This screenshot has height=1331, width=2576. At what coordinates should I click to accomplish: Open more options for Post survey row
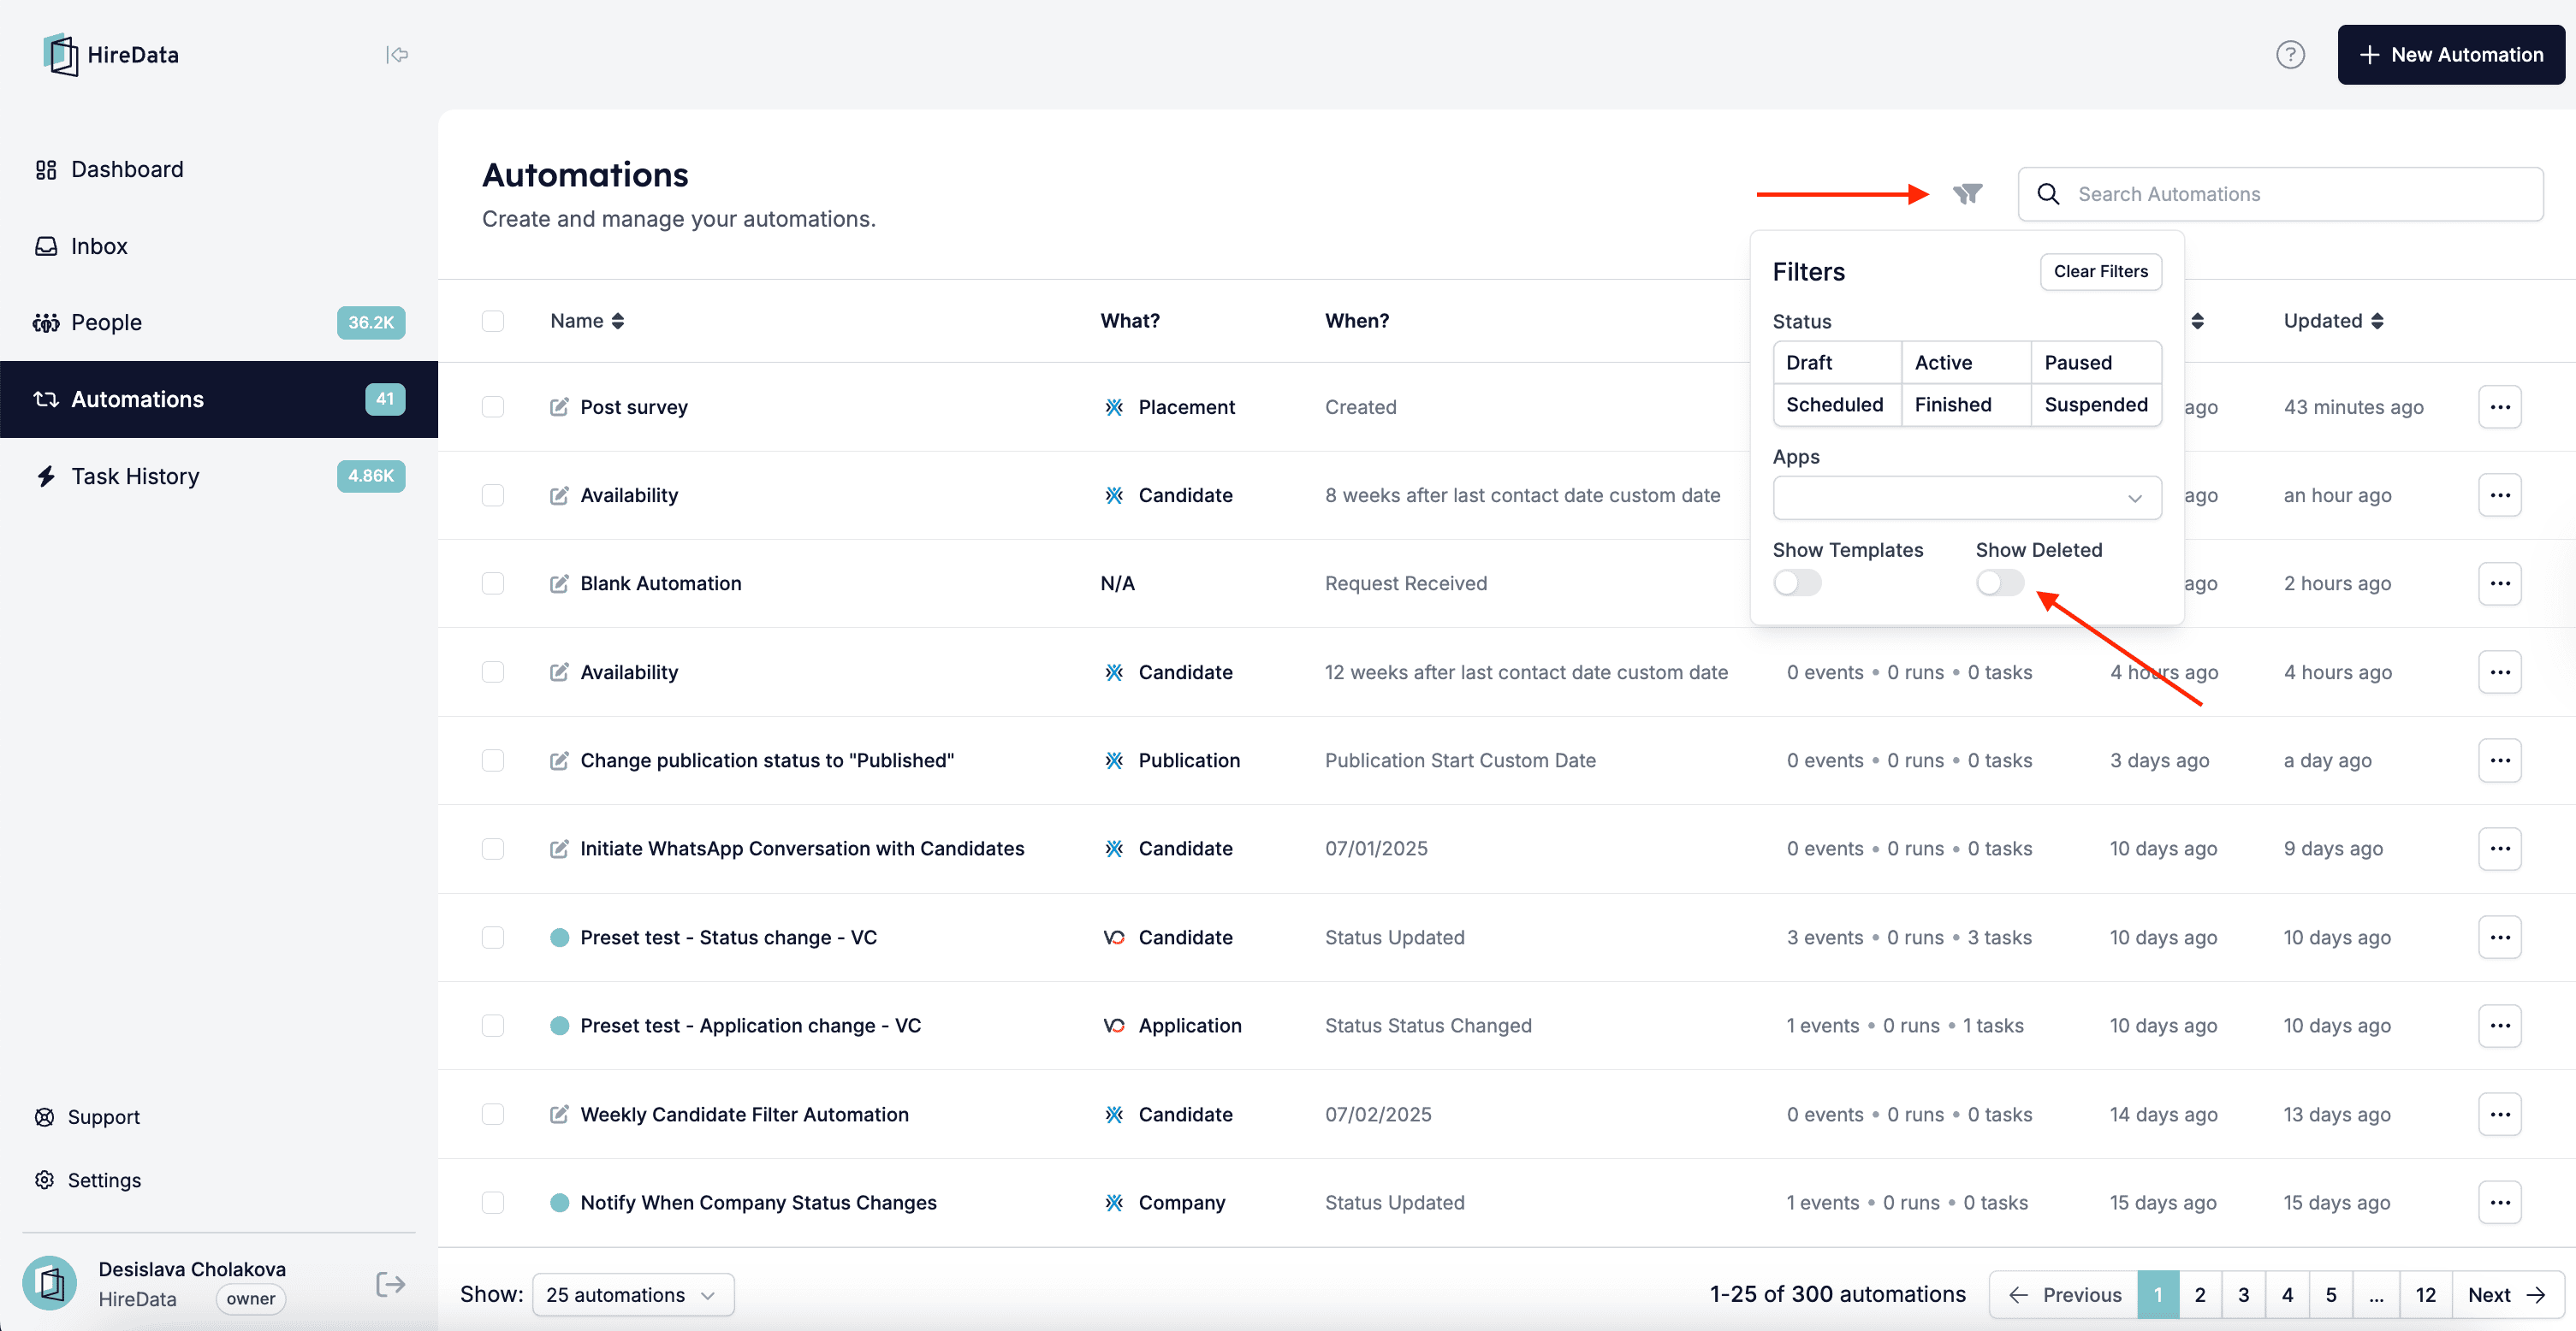pos(2499,406)
